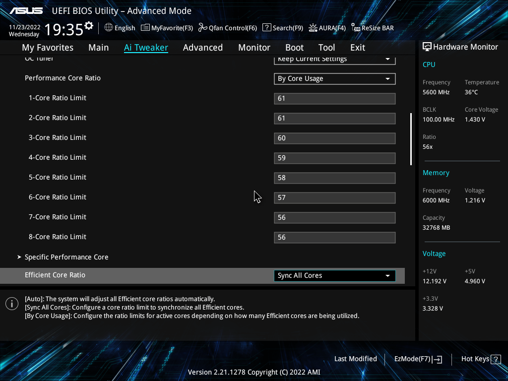Click the Hot Keys question mark box

[496, 359]
